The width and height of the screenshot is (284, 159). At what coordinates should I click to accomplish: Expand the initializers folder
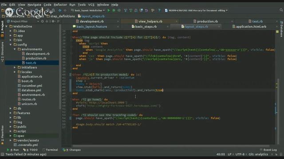click(15, 68)
